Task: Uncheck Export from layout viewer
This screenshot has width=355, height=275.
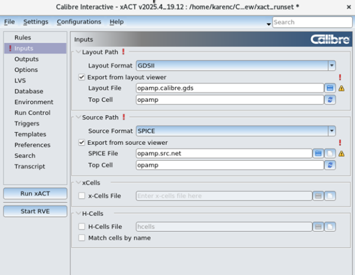Action: [x=82, y=77]
